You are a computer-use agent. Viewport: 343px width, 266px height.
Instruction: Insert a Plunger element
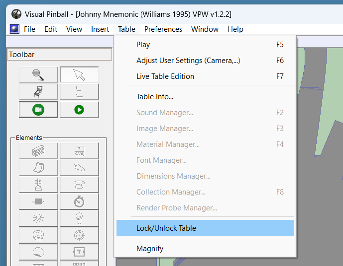pos(38,185)
